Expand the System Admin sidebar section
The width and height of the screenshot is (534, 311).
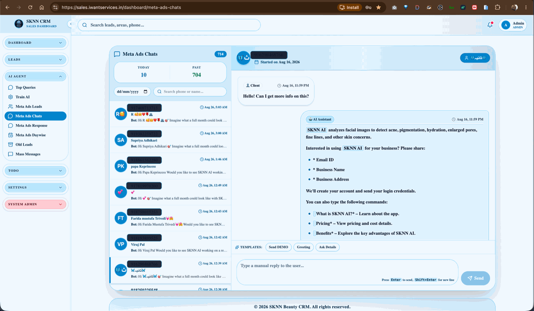35,204
